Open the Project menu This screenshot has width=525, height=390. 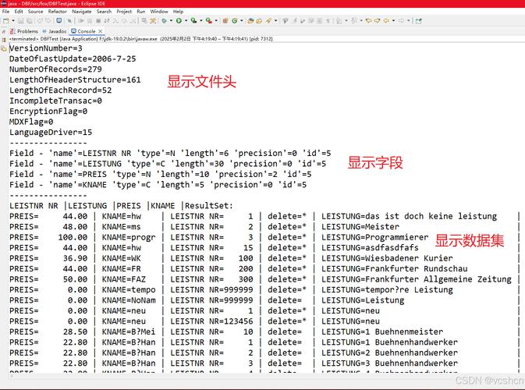[124, 12]
